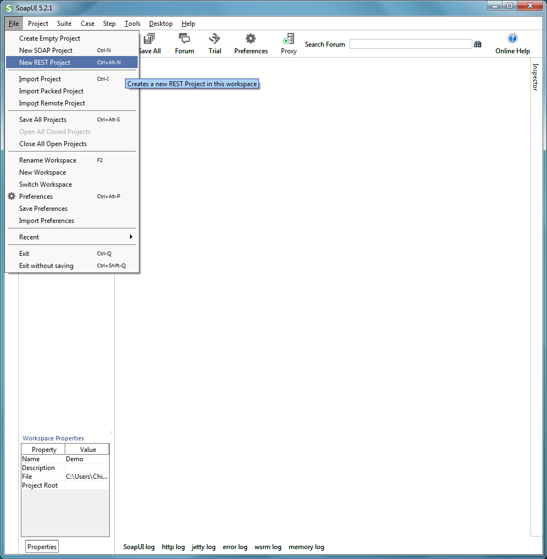Open the error log tab
Viewport: 547px width, 559px height.
pyautogui.click(x=235, y=547)
